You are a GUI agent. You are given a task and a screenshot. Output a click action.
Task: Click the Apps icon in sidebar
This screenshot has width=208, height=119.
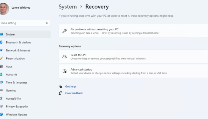[x=1, y=66]
